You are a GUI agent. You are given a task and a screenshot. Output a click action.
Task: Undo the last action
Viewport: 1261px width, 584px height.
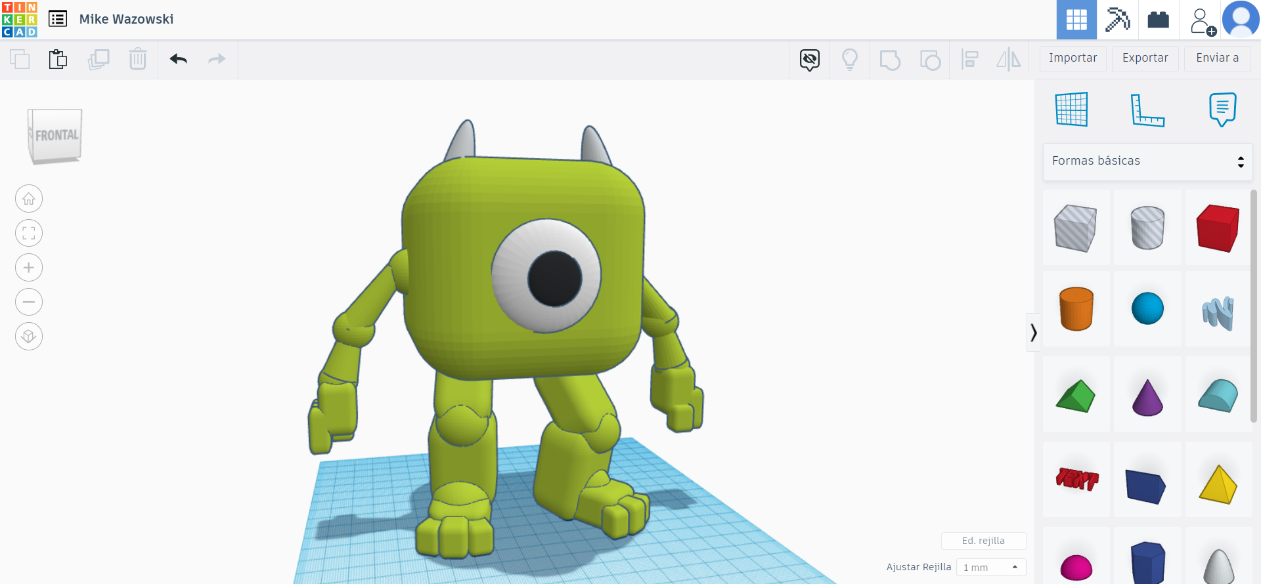point(179,59)
